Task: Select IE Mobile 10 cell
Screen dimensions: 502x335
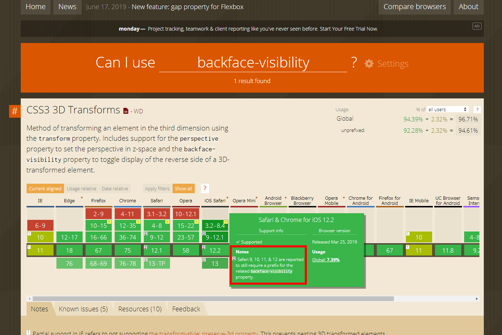Action: coord(419,237)
